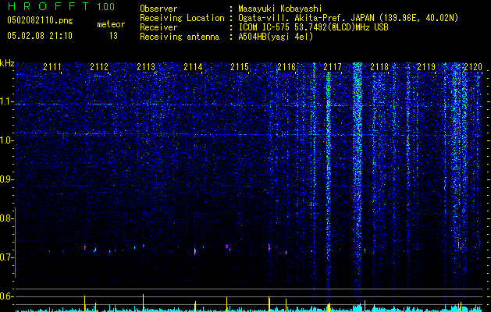The image size is (491, 312).
Task: Click the 1.1 kHz axis label
Action: [6, 101]
